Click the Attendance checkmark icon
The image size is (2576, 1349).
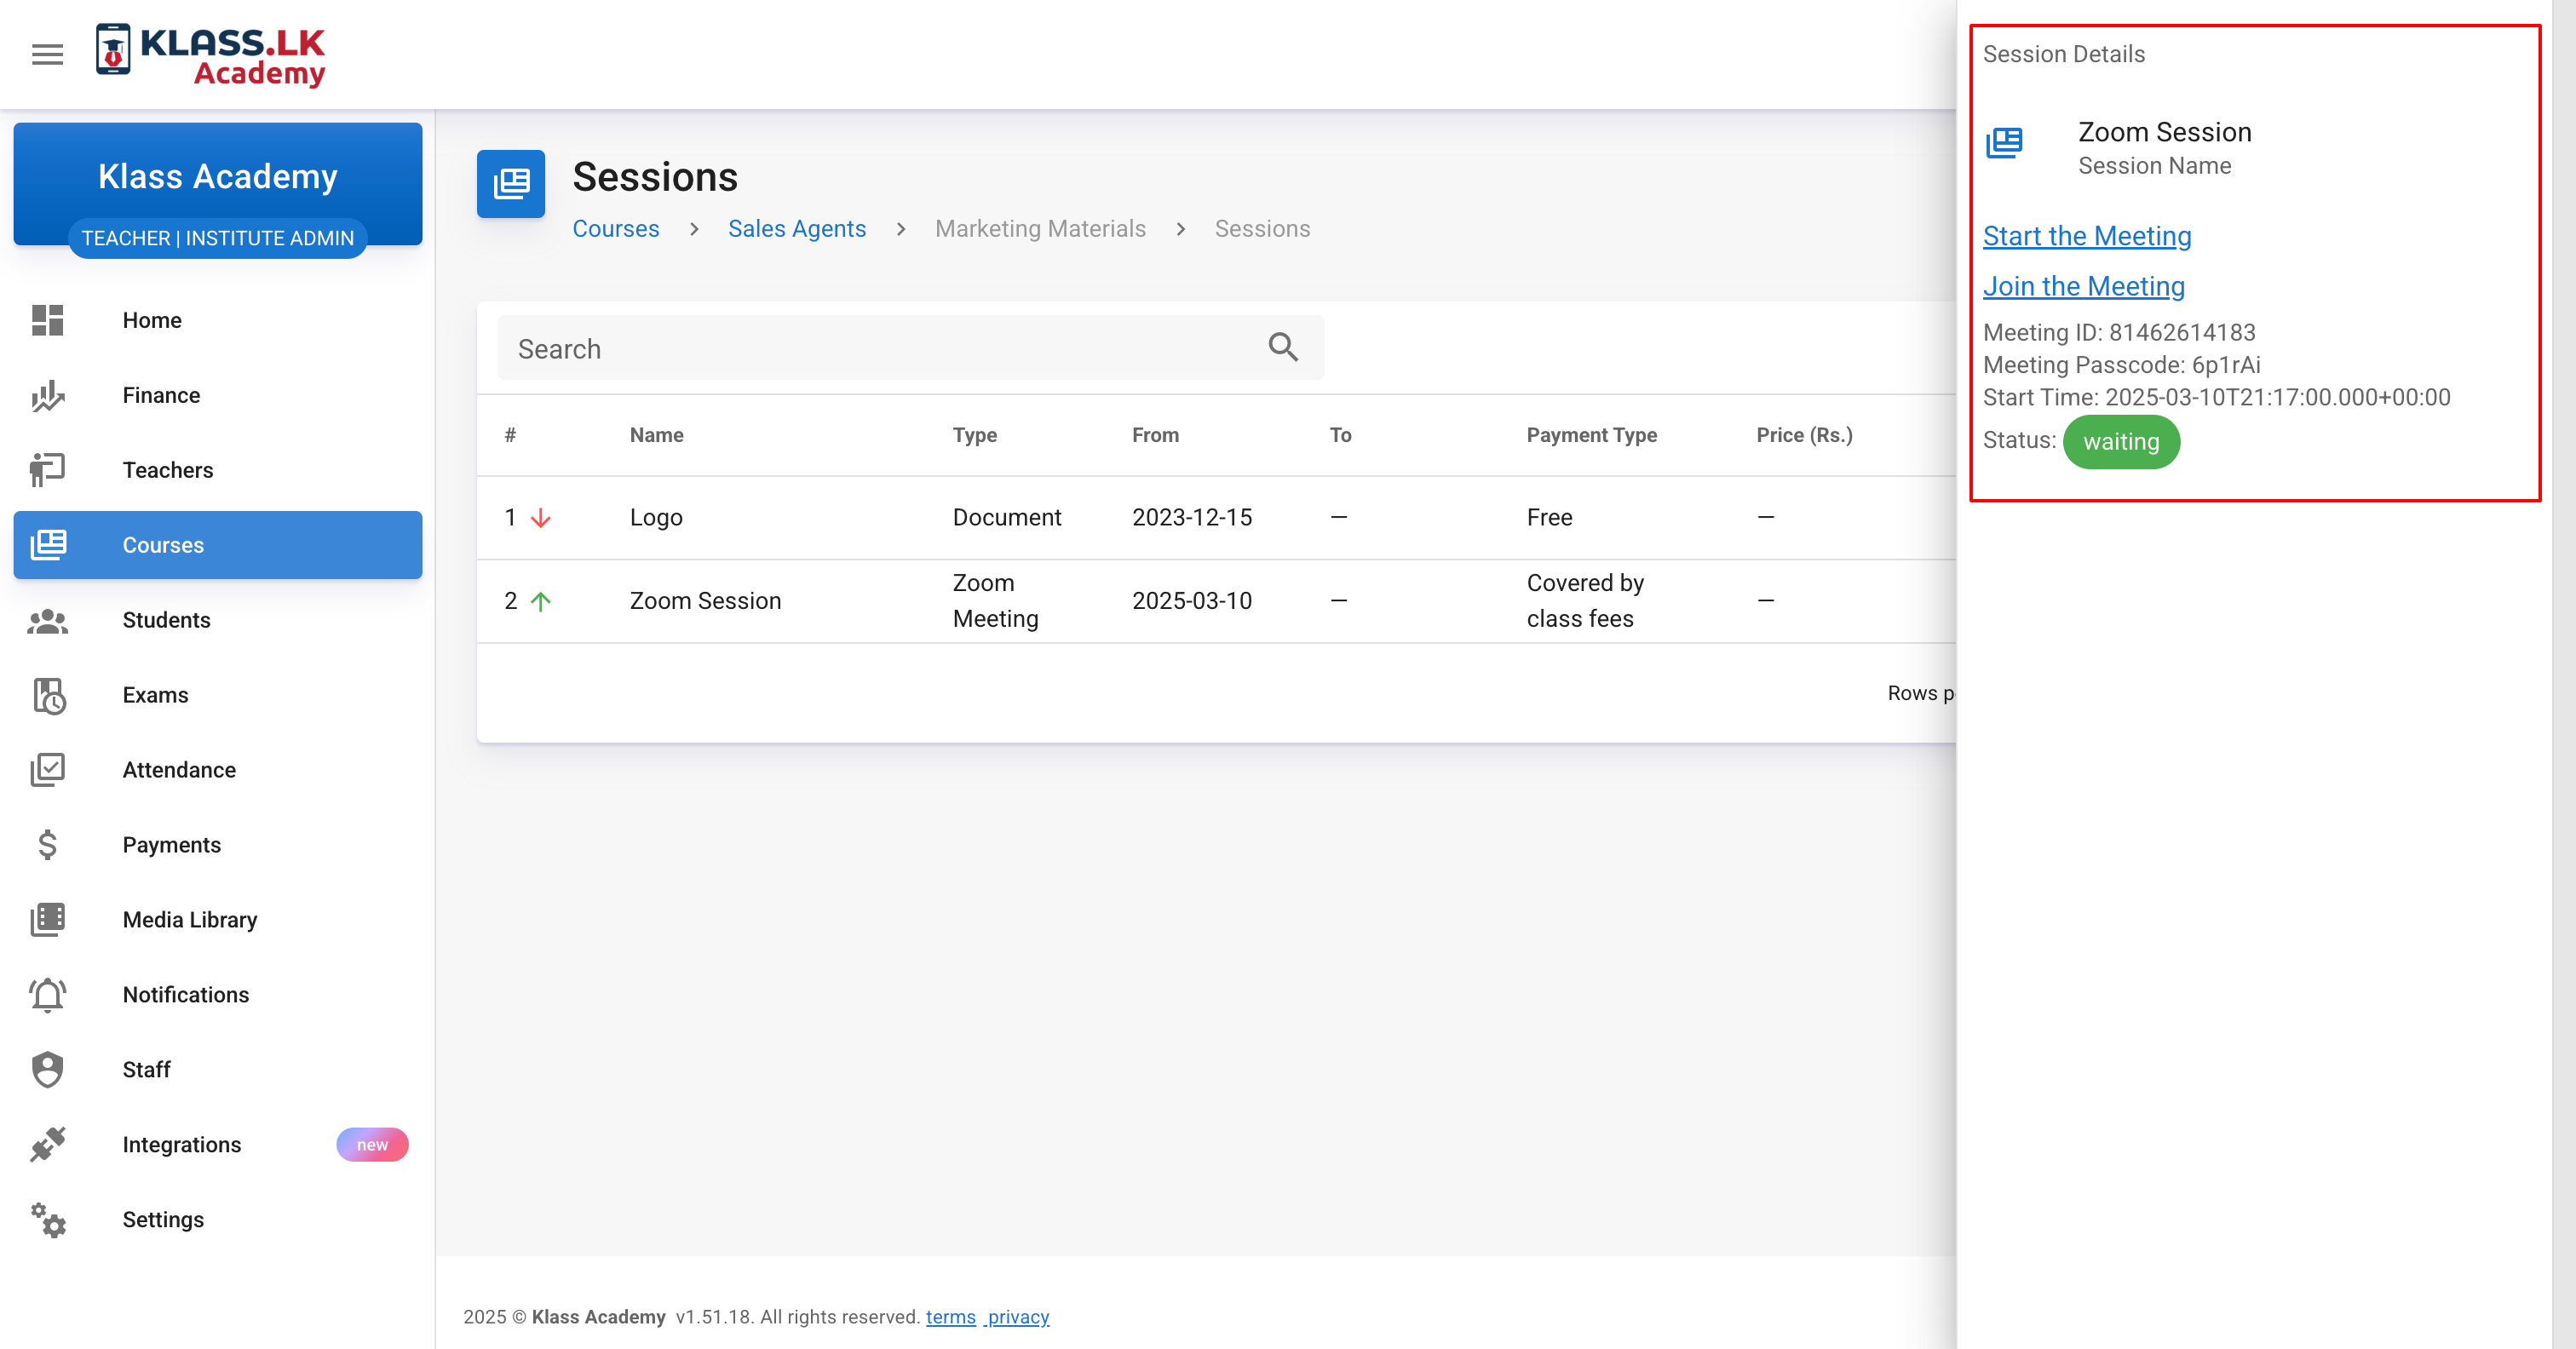coord(47,770)
